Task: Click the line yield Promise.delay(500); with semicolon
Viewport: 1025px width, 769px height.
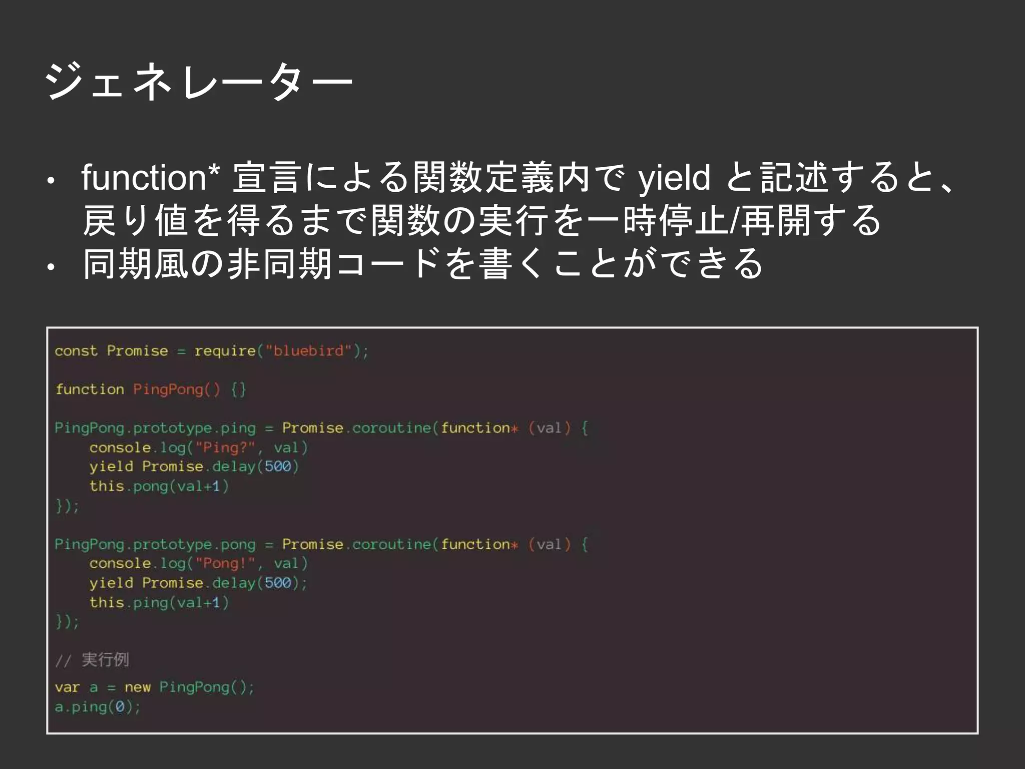Action: tap(199, 583)
